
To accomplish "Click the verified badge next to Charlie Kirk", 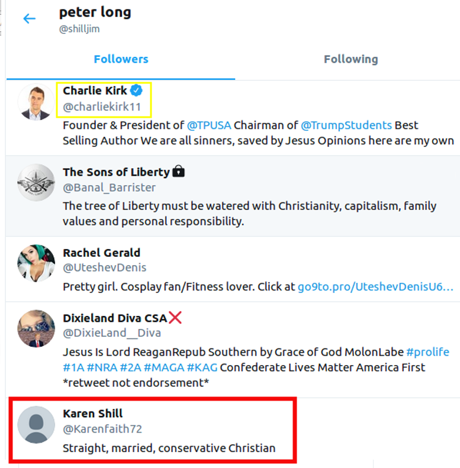I will click(136, 91).
